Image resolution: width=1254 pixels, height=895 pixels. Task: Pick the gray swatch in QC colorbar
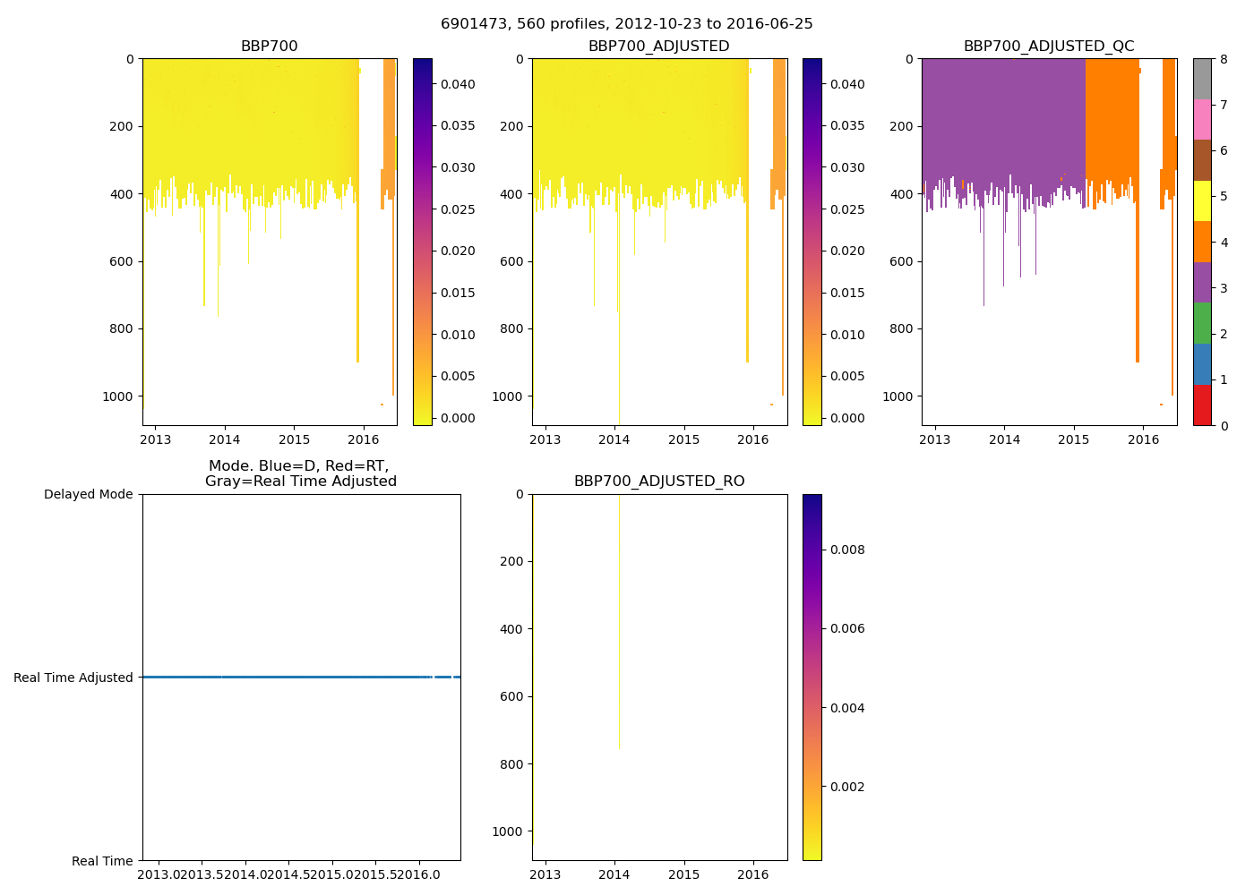click(1202, 79)
